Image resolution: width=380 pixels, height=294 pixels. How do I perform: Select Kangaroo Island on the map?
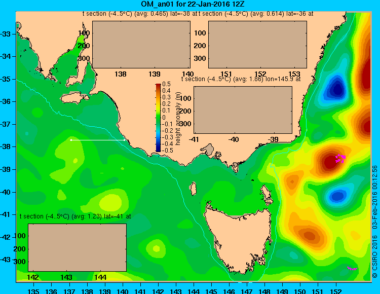tap(74, 98)
